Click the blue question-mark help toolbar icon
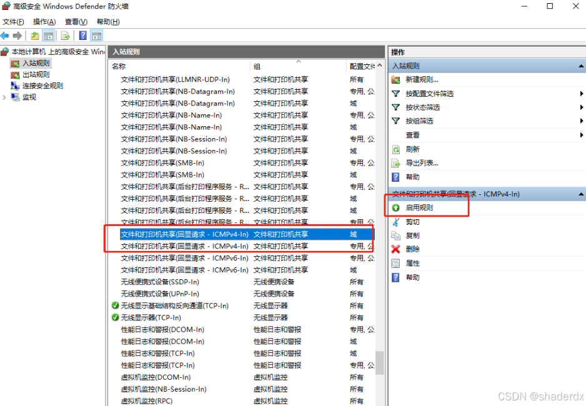The width and height of the screenshot is (586, 406). click(83, 36)
